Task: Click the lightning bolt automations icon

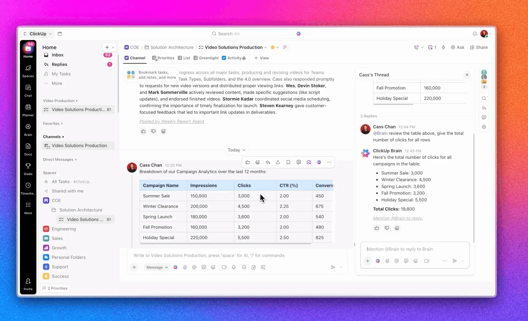Action: click(x=443, y=47)
